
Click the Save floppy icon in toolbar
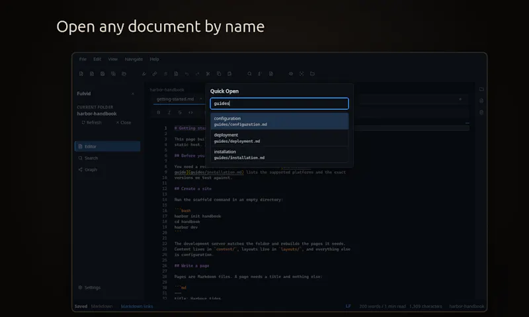pyautogui.click(x=102, y=73)
